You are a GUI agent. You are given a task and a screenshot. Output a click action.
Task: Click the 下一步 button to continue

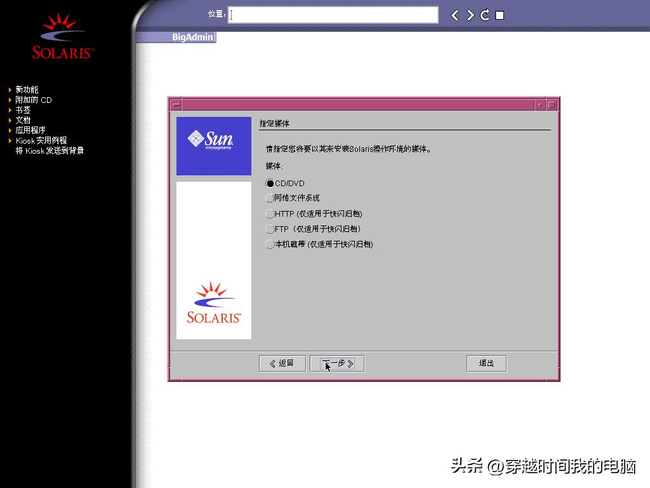click(x=336, y=363)
